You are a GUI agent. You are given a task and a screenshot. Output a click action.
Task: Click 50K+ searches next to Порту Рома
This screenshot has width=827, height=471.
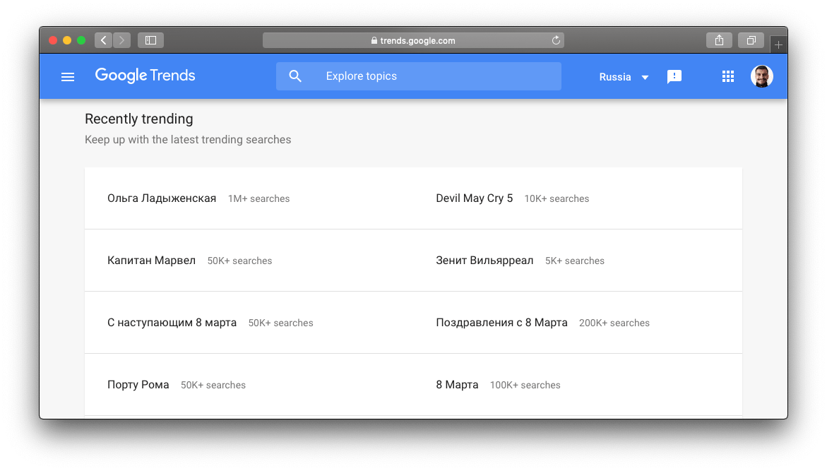pos(213,386)
